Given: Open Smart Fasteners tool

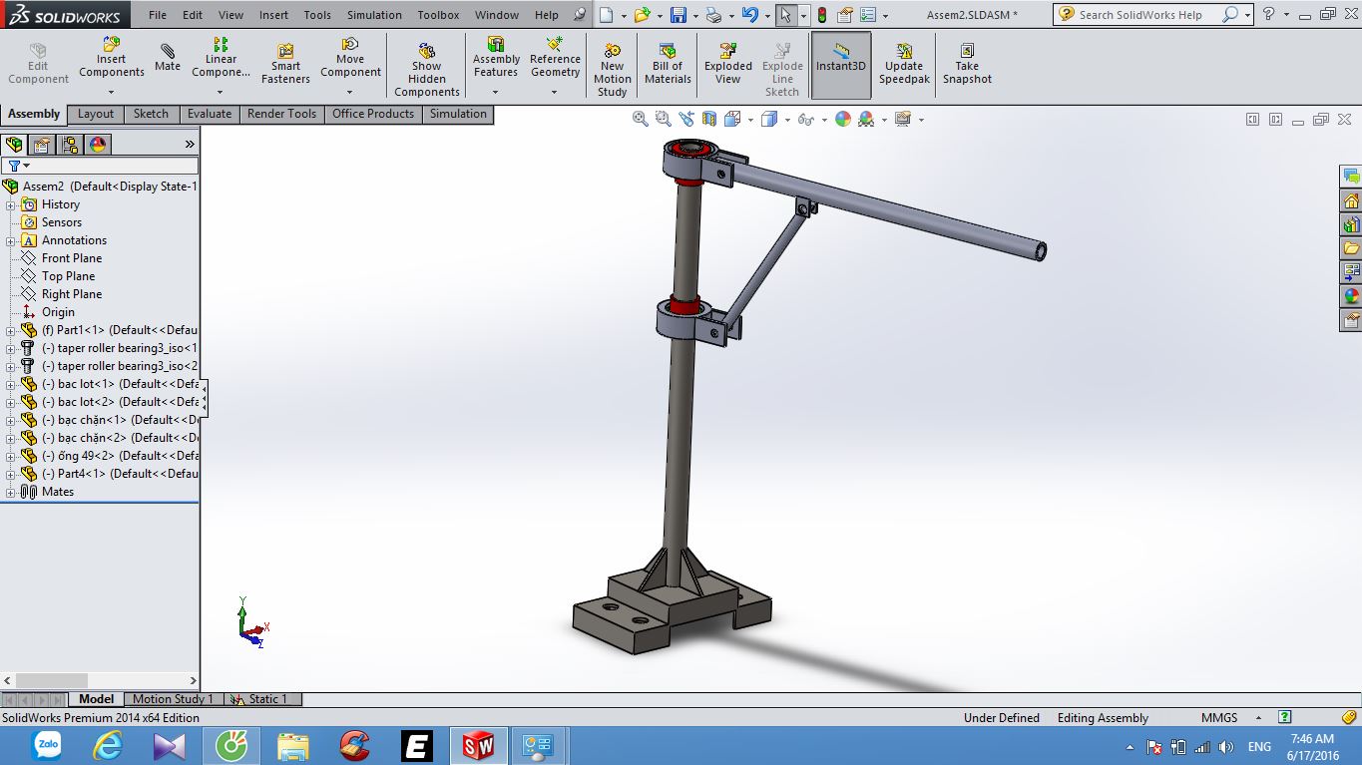Looking at the screenshot, I should (x=285, y=64).
